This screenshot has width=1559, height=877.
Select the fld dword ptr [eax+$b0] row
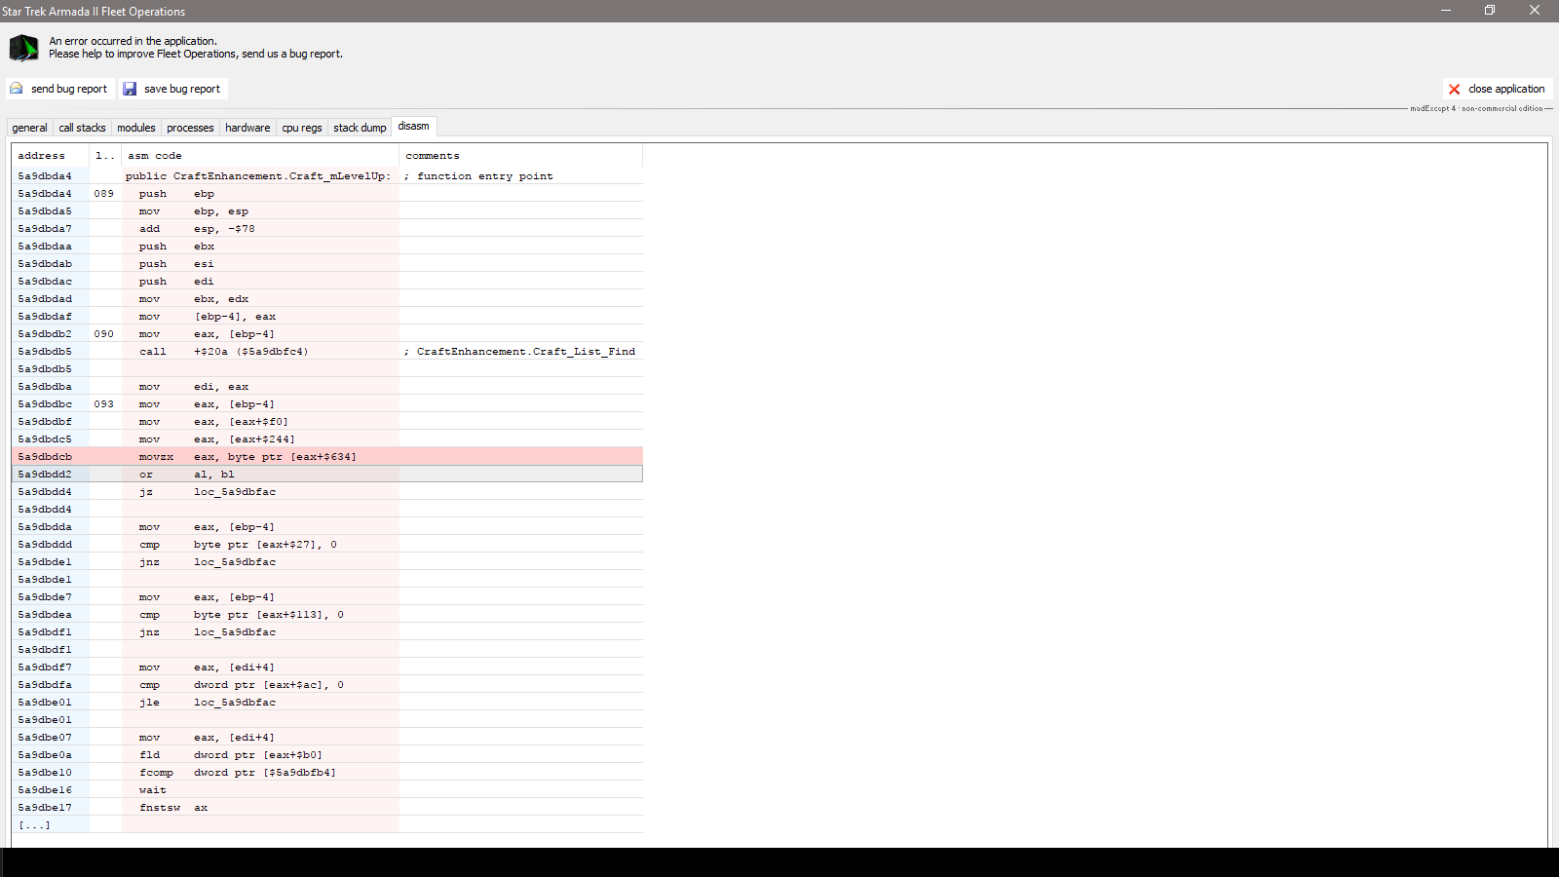point(327,755)
